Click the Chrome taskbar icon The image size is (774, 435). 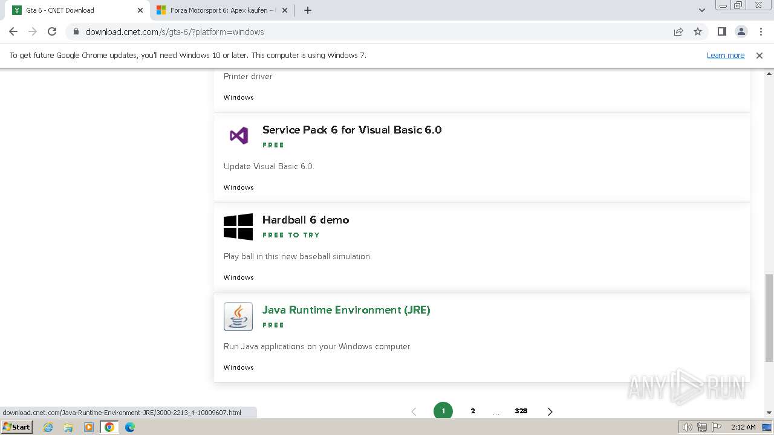pyautogui.click(x=109, y=427)
